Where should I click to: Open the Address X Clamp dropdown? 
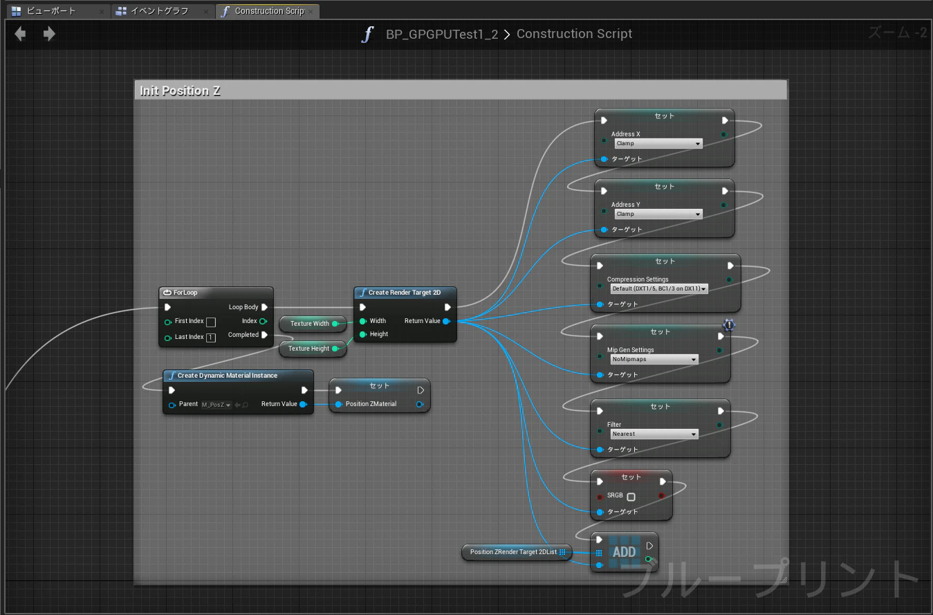658,144
